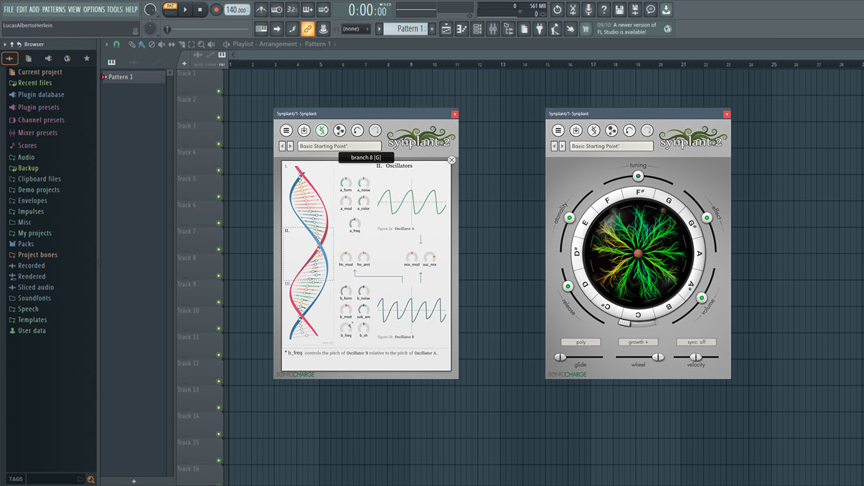Viewport: 864px width, 486px height.
Task: Open the VIEW menu
Action: click(75, 9)
